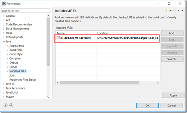The image size is (187, 113).
Task: Select Installed JREs tree item
Action: click(17, 71)
